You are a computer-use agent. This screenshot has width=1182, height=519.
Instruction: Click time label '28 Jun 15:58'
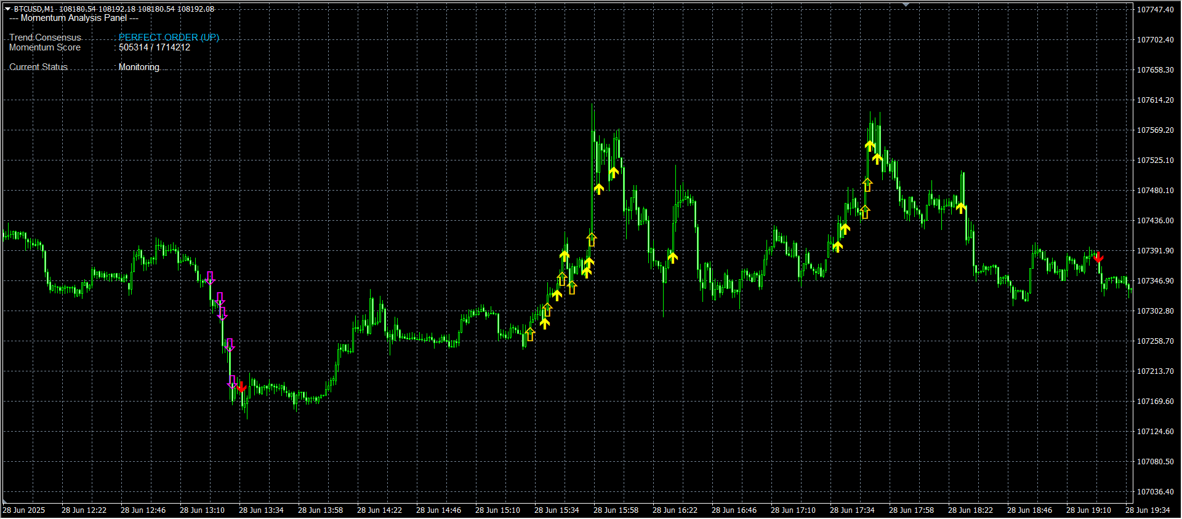(x=616, y=510)
